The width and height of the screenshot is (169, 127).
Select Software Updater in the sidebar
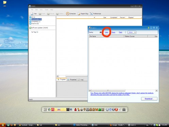39,28
